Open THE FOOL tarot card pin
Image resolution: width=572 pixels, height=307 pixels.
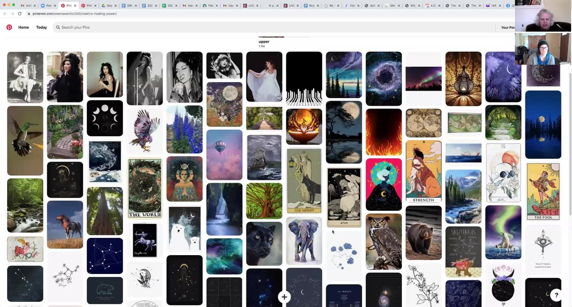click(x=543, y=192)
